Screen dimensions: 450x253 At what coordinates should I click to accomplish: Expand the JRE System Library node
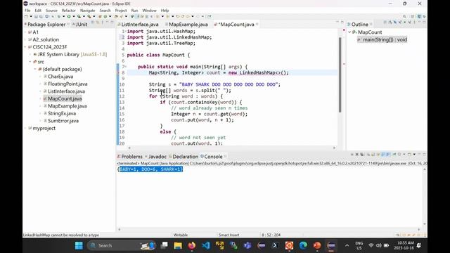pyautogui.click(x=30, y=54)
